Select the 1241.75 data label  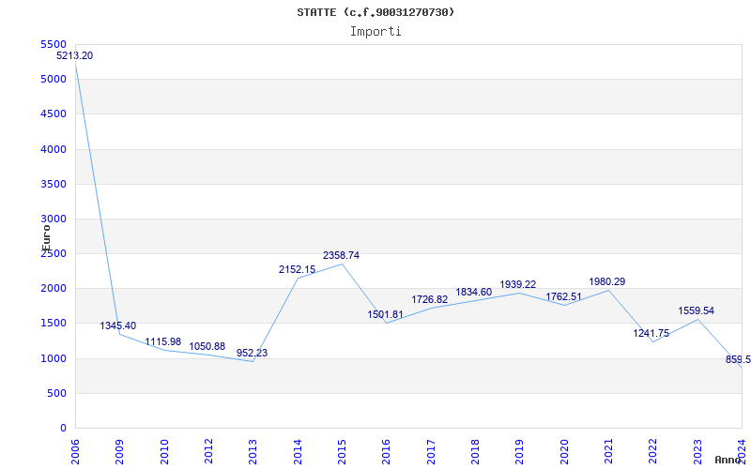[651, 334]
